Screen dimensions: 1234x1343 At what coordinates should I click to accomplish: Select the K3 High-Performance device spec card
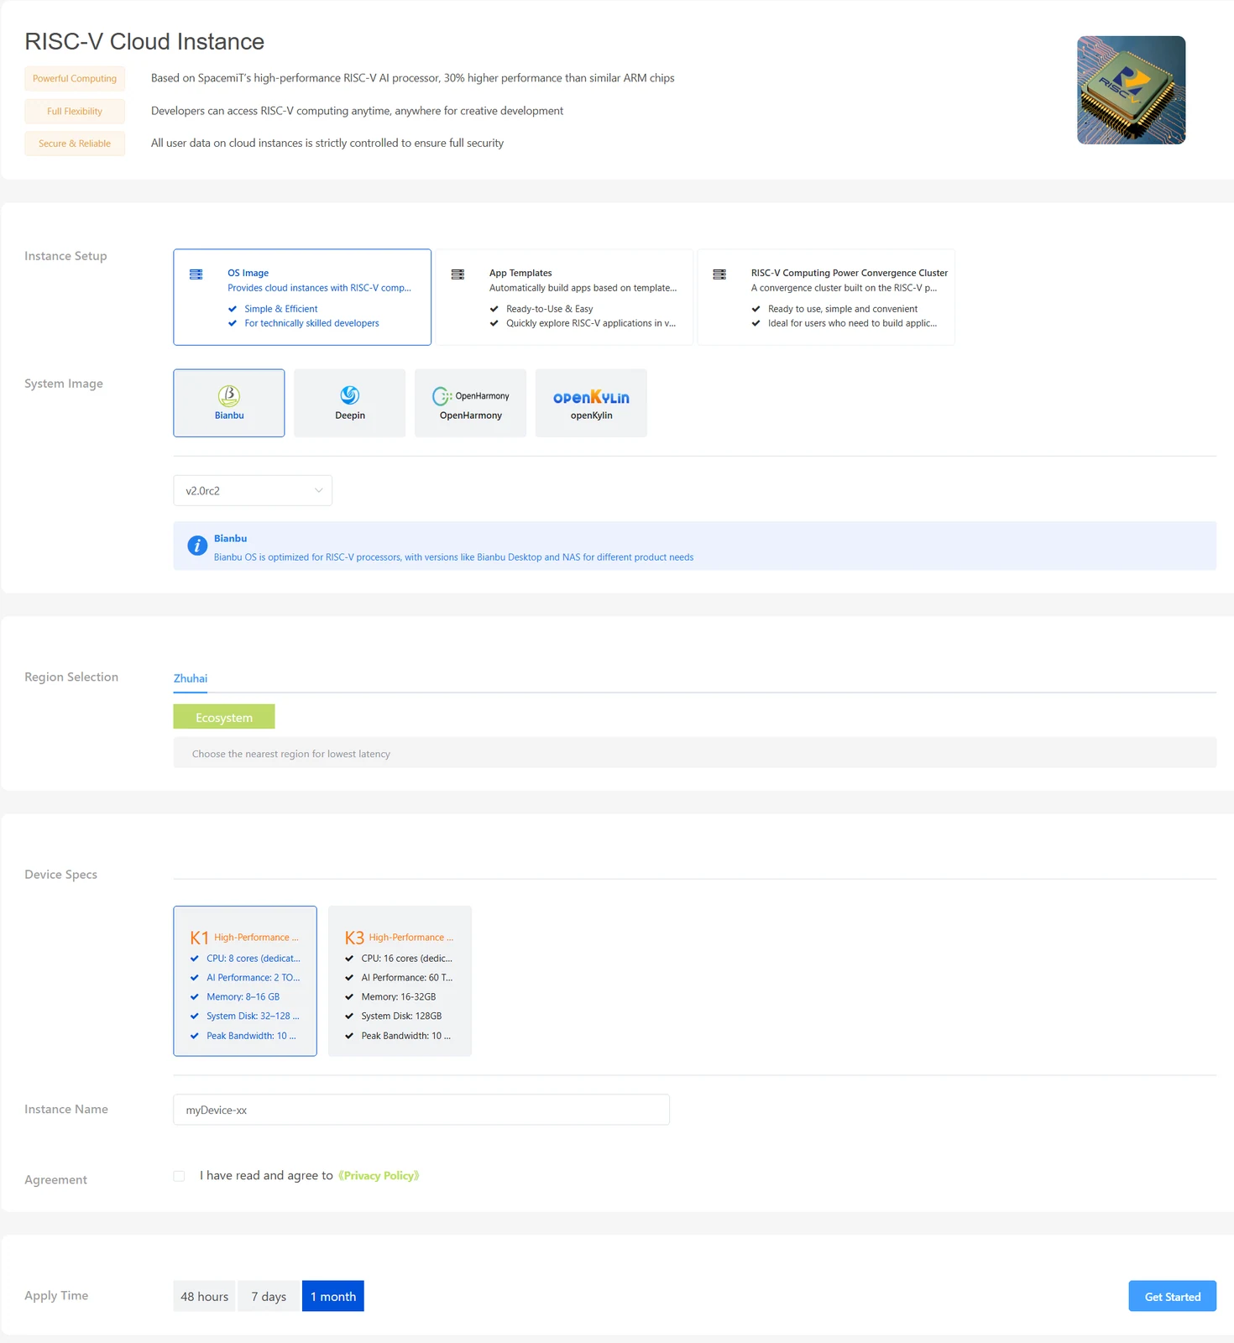point(400,980)
